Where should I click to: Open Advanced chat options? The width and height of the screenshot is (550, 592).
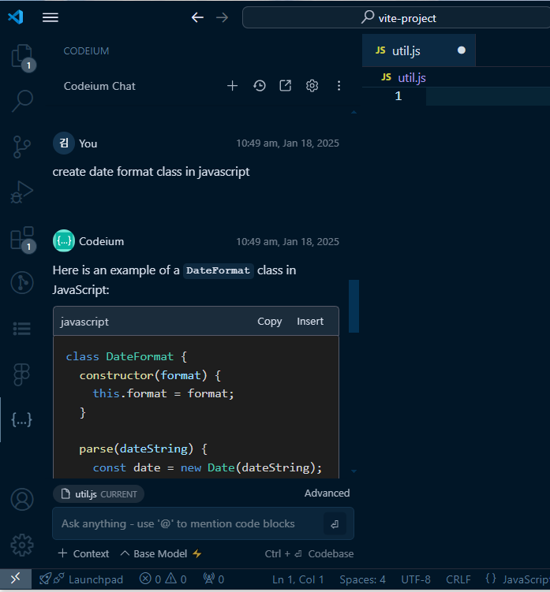(327, 493)
